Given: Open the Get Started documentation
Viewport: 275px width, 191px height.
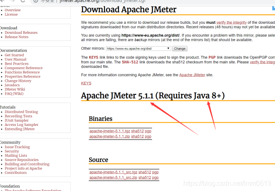Looking at the screenshot, I should 14,55.
